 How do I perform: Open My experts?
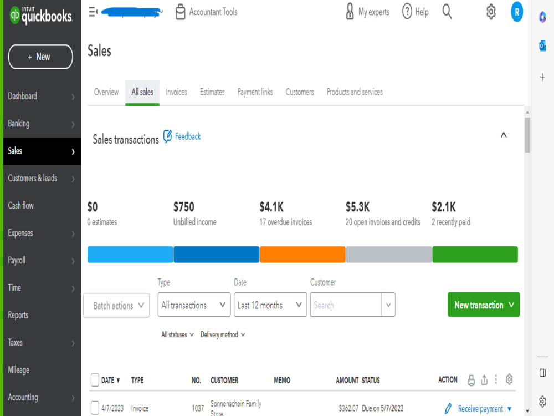(x=367, y=12)
